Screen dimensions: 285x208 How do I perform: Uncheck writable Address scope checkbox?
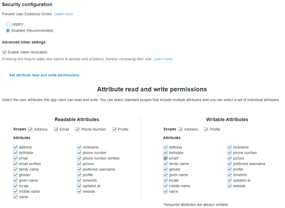(180, 129)
